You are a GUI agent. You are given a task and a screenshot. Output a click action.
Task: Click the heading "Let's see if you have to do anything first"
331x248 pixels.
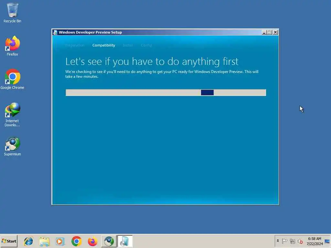click(152, 62)
